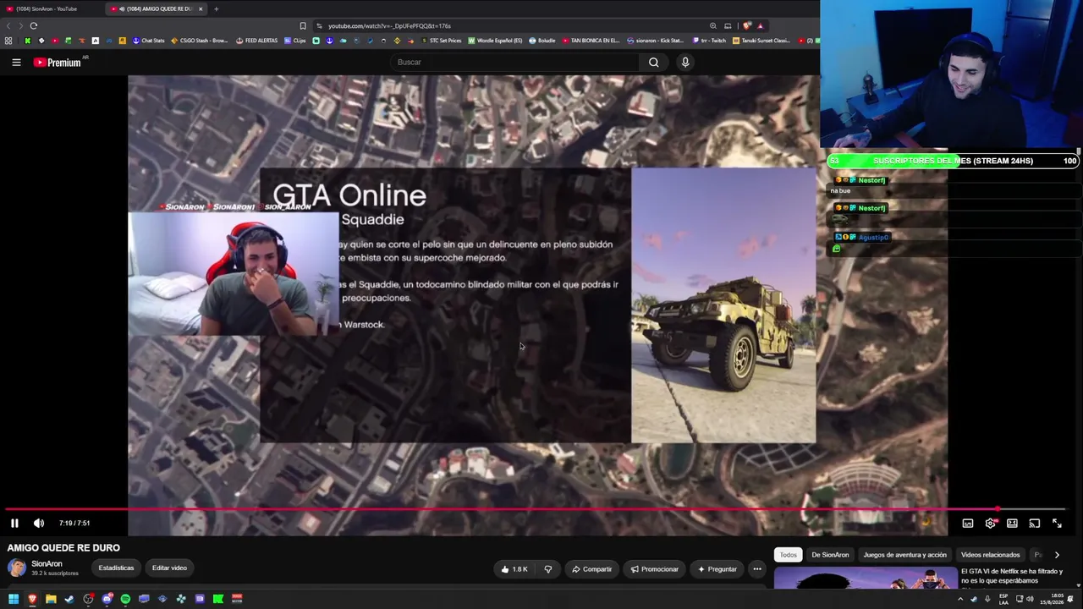Screen dimensions: 1083x609
Task: Open the SionAron channel avatar
Action: coord(16,568)
